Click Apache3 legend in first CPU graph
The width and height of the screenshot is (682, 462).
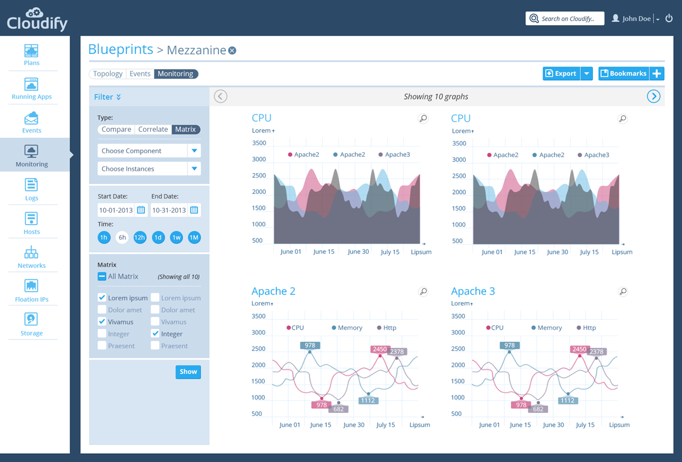click(394, 154)
